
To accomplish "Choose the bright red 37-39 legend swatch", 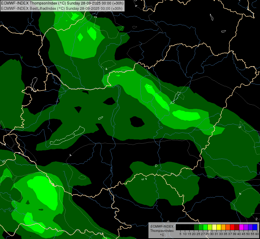I will pos(232,227).
